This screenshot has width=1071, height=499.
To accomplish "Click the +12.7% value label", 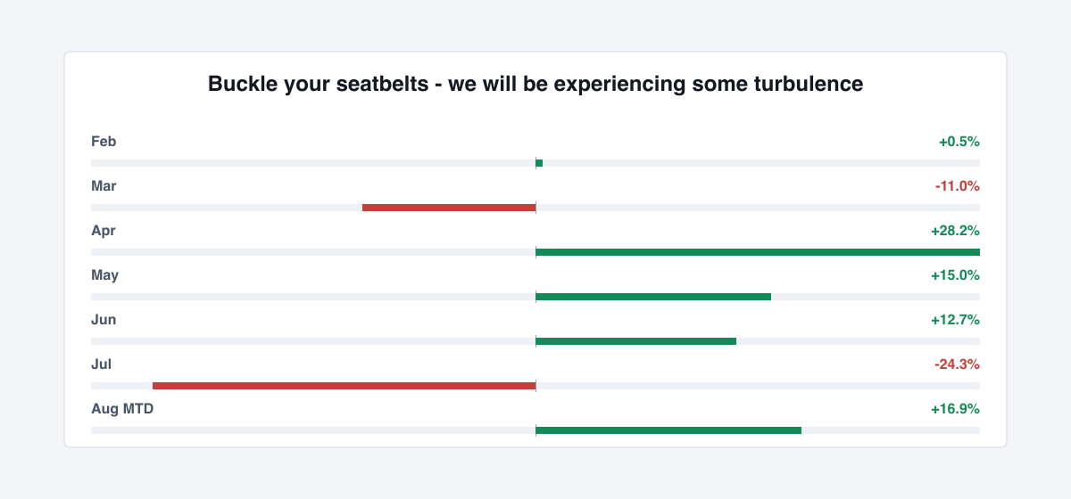I will (955, 319).
